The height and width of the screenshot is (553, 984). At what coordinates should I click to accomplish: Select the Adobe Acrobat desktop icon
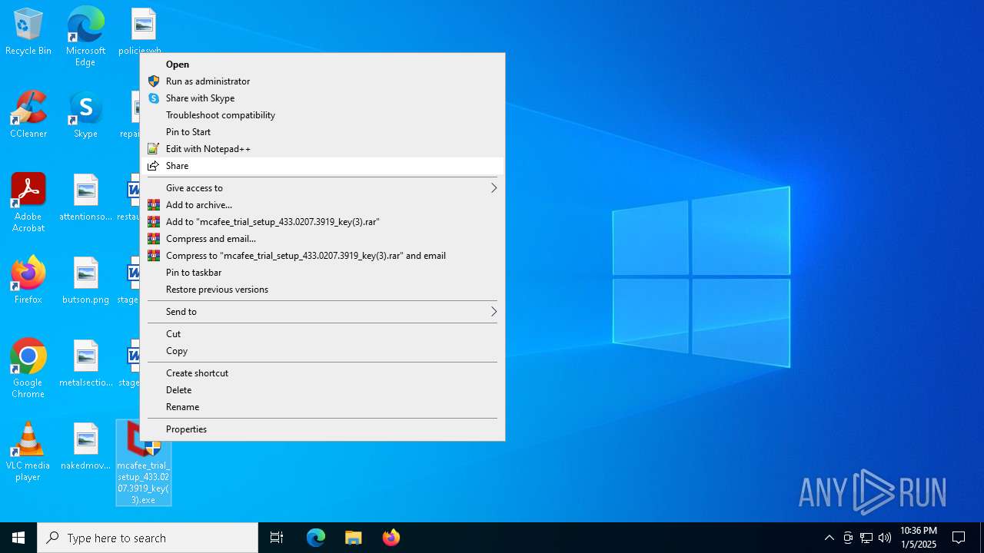click(28, 203)
